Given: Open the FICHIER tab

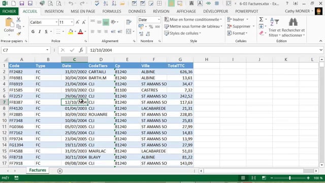Looking at the screenshot, I should (9, 11).
